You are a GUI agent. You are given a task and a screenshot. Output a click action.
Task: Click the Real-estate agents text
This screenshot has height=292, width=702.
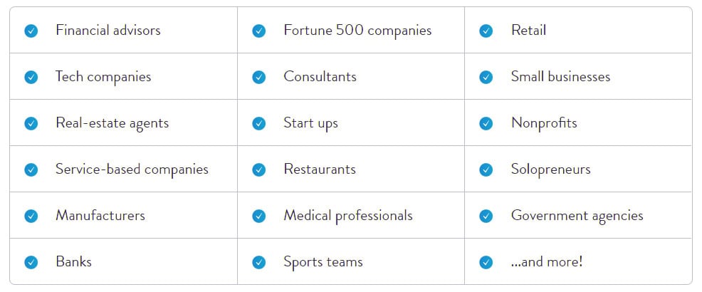coord(112,123)
